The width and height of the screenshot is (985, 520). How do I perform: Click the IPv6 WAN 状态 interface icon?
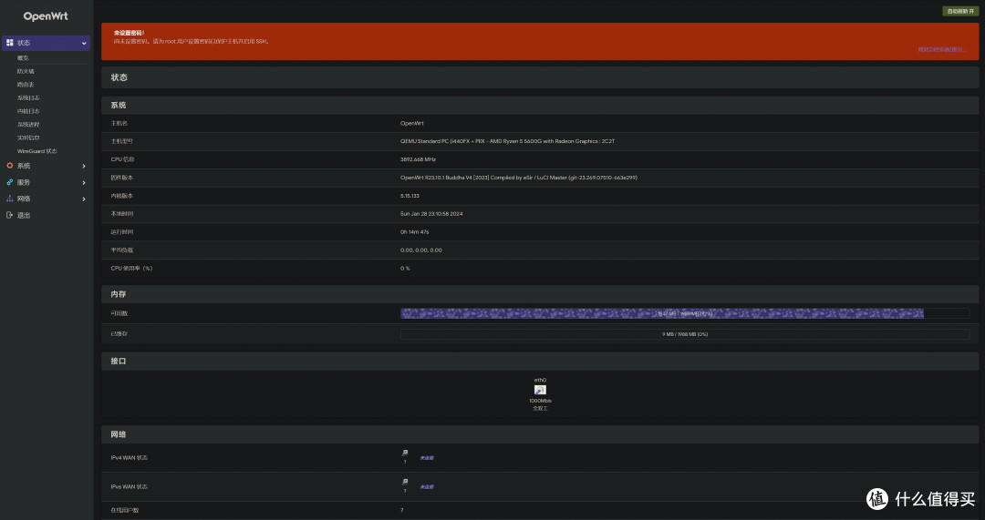[x=405, y=483]
